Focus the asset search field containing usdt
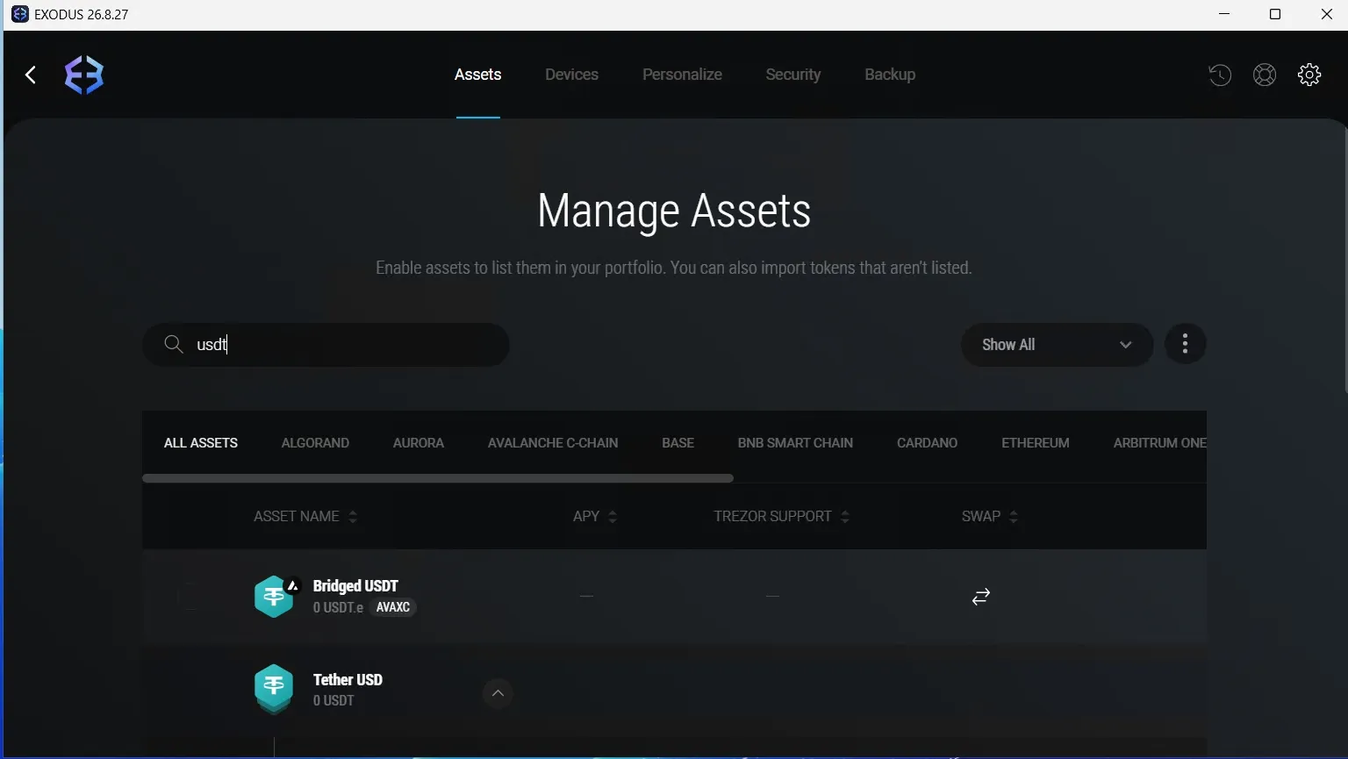1348x759 pixels. pyautogui.click(x=326, y=345)
